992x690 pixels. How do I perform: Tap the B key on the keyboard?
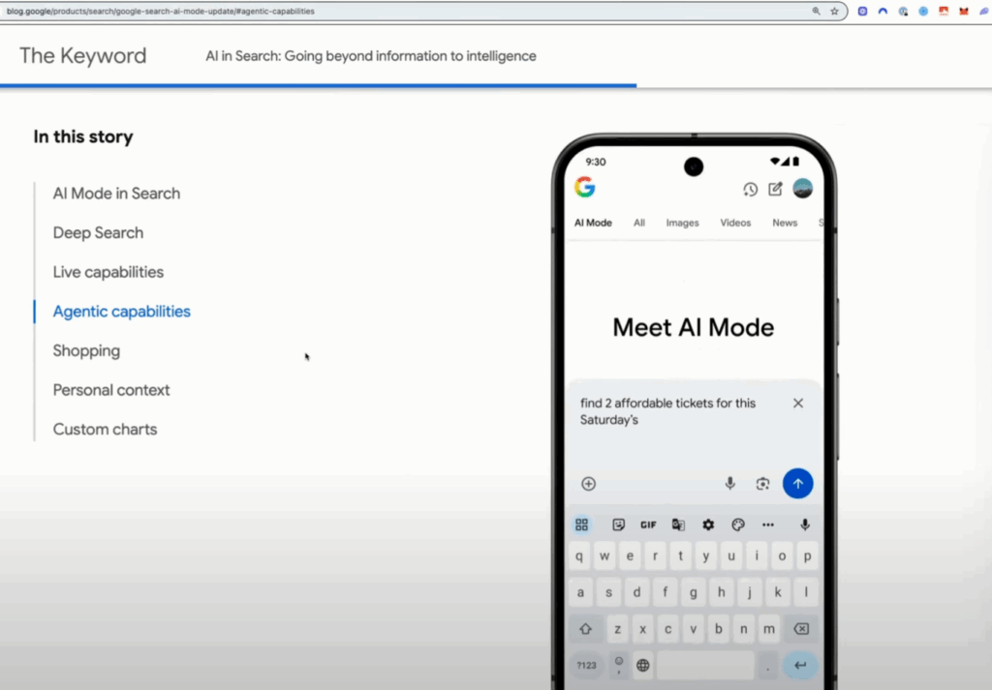click(x=718, y=629)
